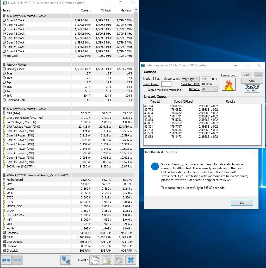Click the PayPal Donate button in IntelBurnTest
The height and width of the screenshot is (268, 266).
252,88
